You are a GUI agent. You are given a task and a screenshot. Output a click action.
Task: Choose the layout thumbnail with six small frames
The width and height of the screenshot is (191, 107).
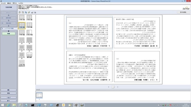point(29,25)
